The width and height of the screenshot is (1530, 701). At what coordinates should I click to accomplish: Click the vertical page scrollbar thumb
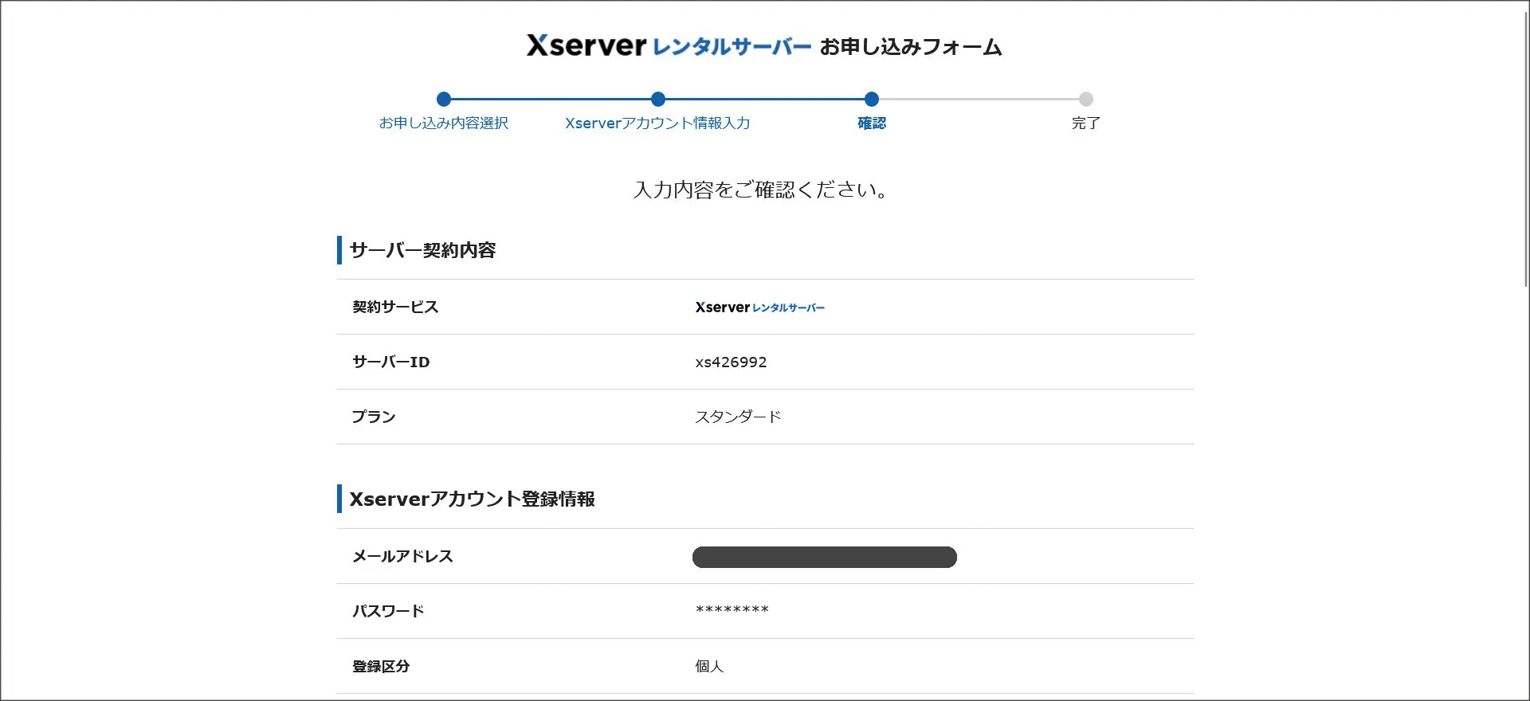click(x=1525, y=150)
